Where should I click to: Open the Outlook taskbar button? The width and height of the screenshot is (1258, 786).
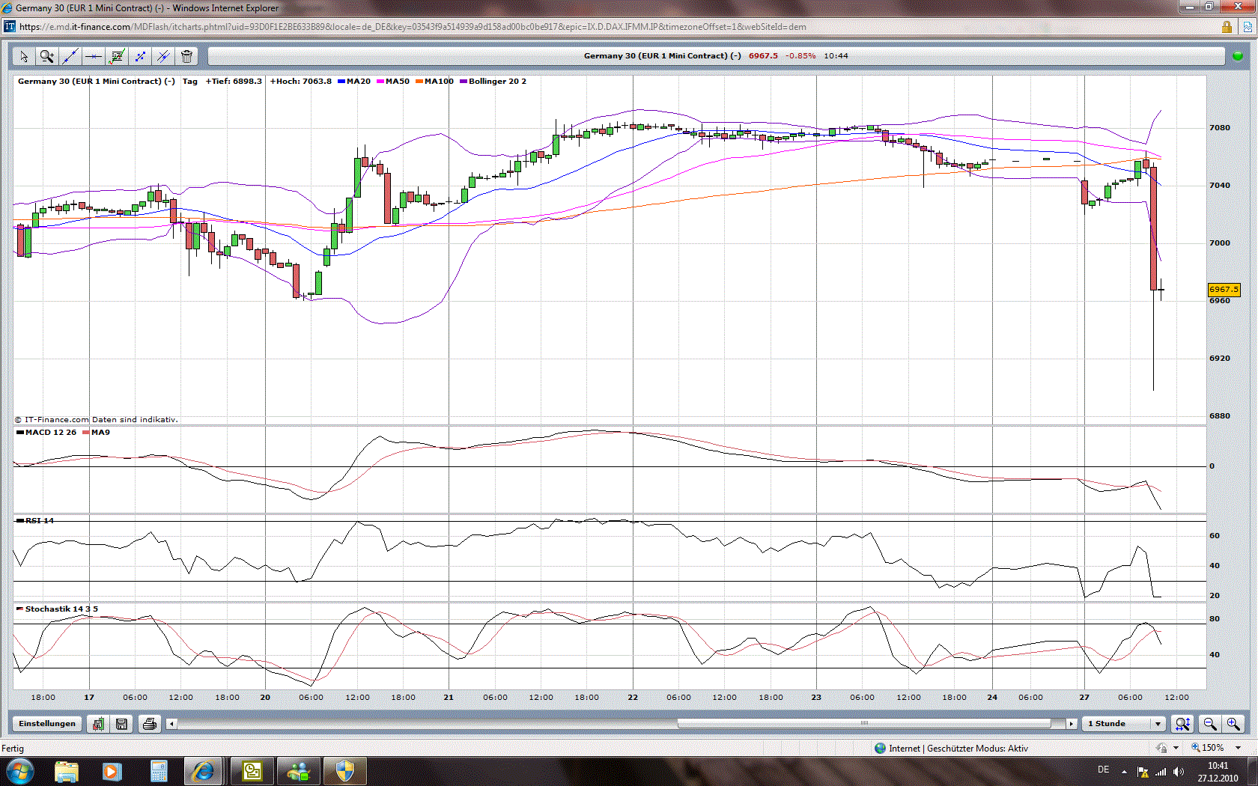[252, 771]
